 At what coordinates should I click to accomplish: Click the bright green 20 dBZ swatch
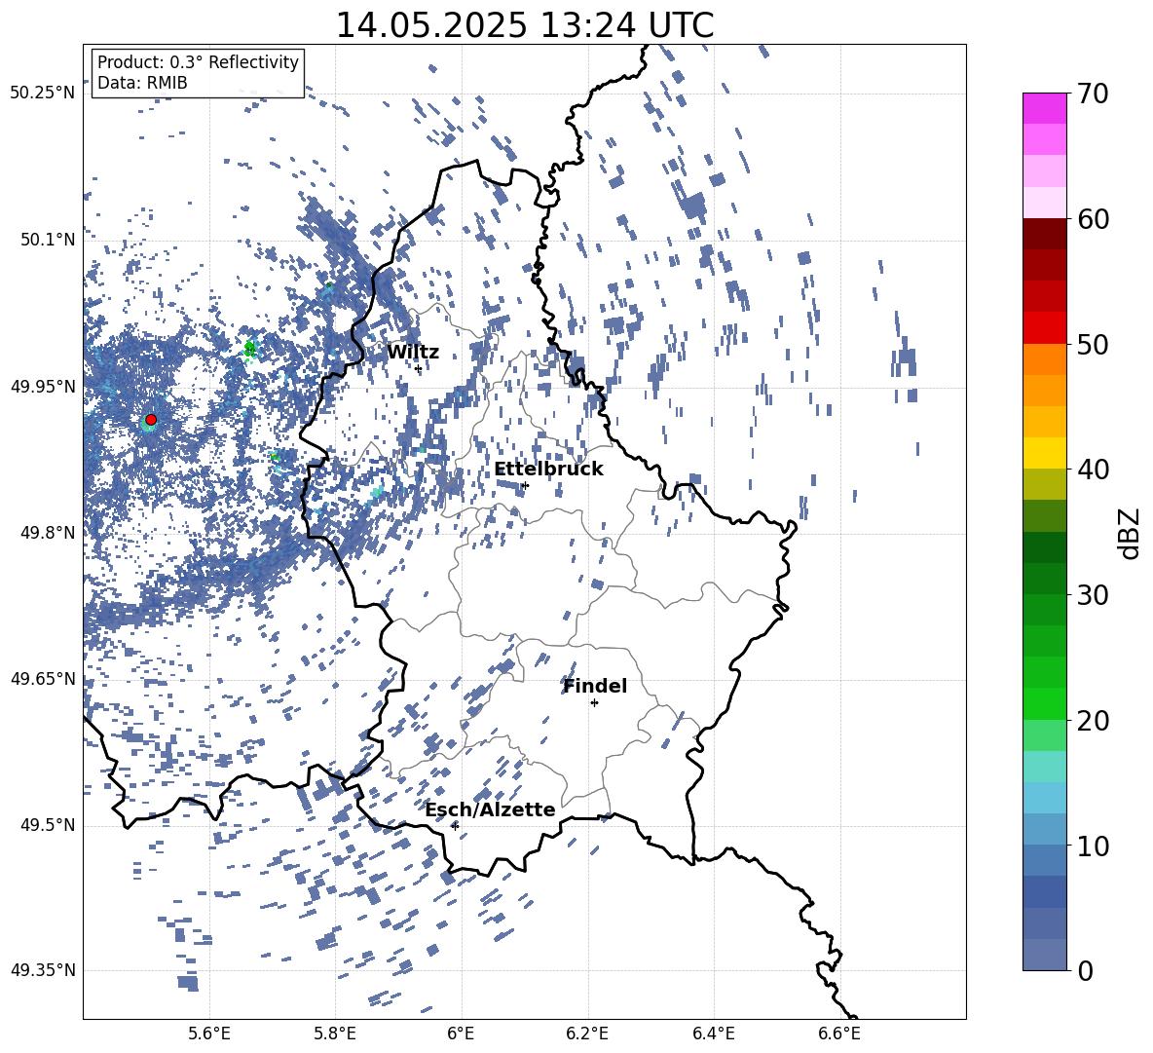click(1045, 703)
